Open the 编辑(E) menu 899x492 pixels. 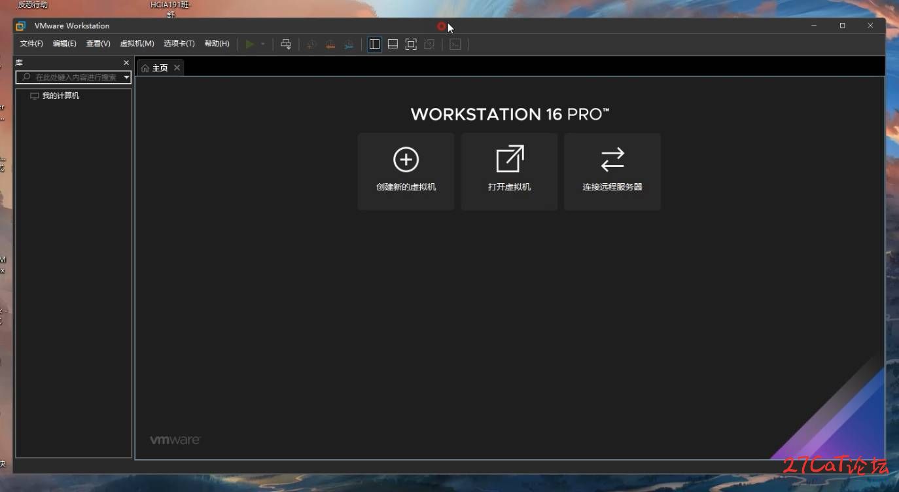[x=64, y=44]
